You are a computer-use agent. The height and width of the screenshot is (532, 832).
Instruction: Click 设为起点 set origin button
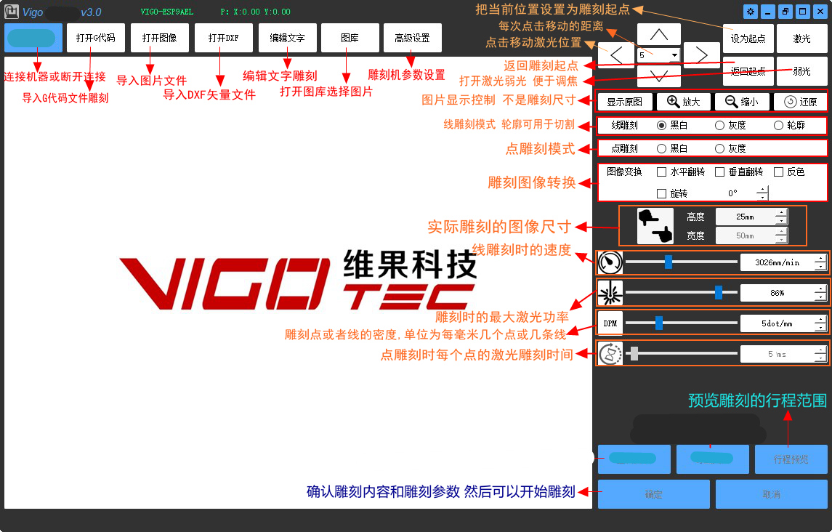(748, 39)
